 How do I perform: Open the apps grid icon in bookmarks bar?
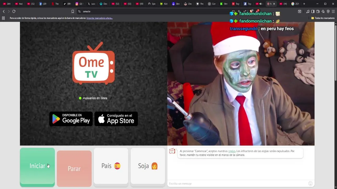click(x=3, y=18)
